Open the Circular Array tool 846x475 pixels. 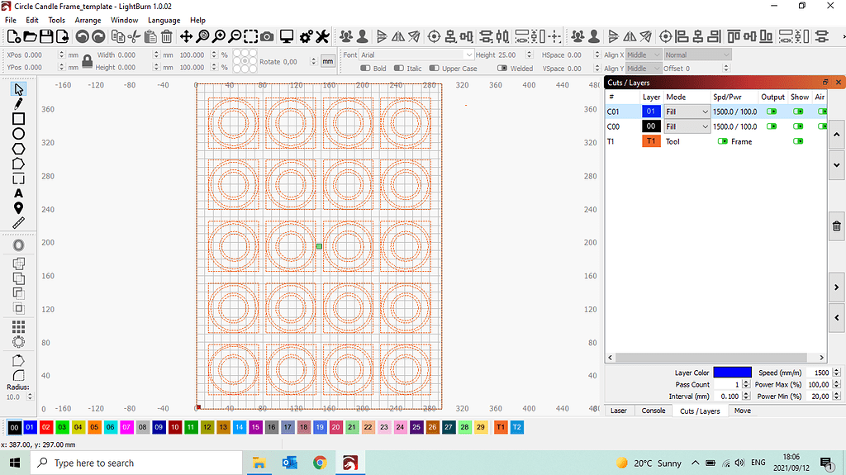[18, 342]
